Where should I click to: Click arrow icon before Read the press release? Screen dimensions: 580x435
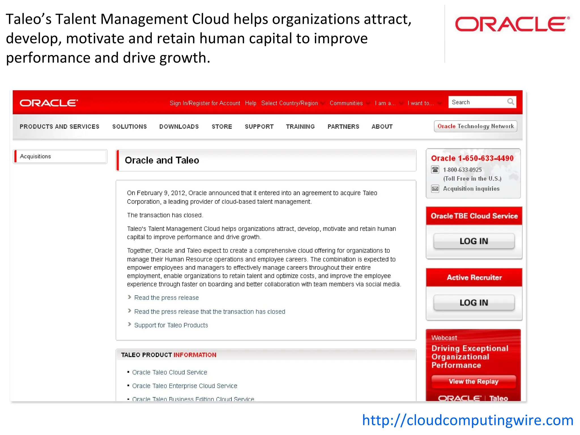(129, 297)
